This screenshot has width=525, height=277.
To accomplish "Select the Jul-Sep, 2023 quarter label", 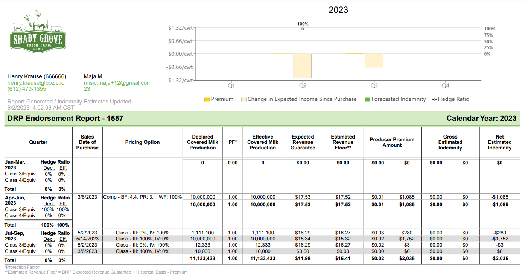I will pyautogui.click(x=15, y=236).
